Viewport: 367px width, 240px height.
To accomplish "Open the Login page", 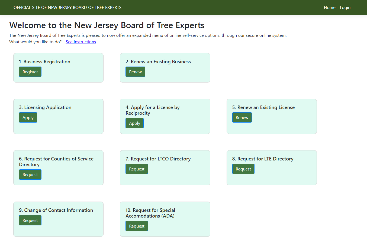I will [x=345, y=7].
